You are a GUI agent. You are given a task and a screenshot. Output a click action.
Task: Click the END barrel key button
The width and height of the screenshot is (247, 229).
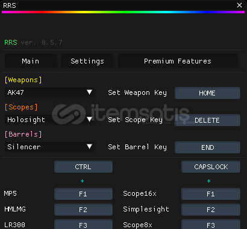coord(207,147)
